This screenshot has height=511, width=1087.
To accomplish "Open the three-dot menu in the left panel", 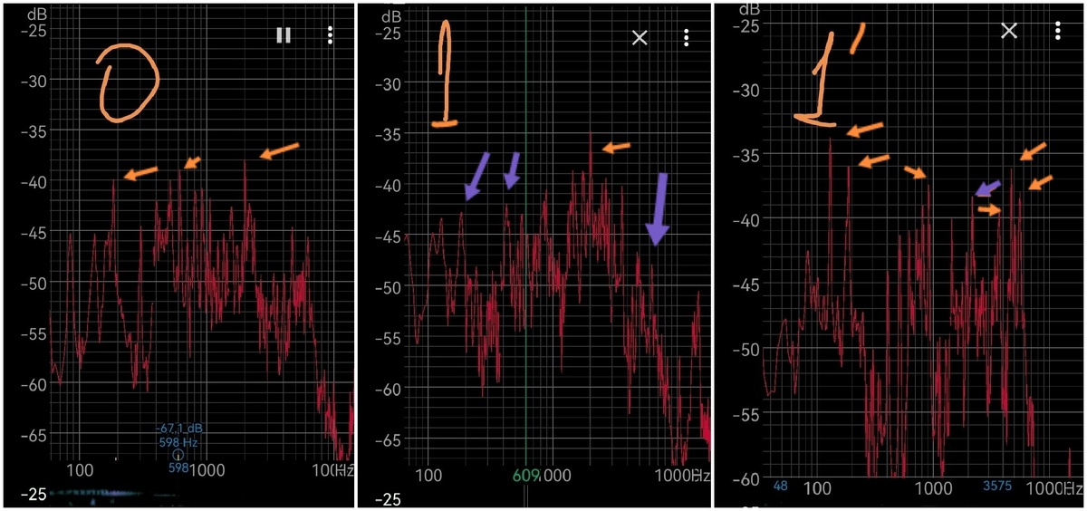I will pos(331,35).
